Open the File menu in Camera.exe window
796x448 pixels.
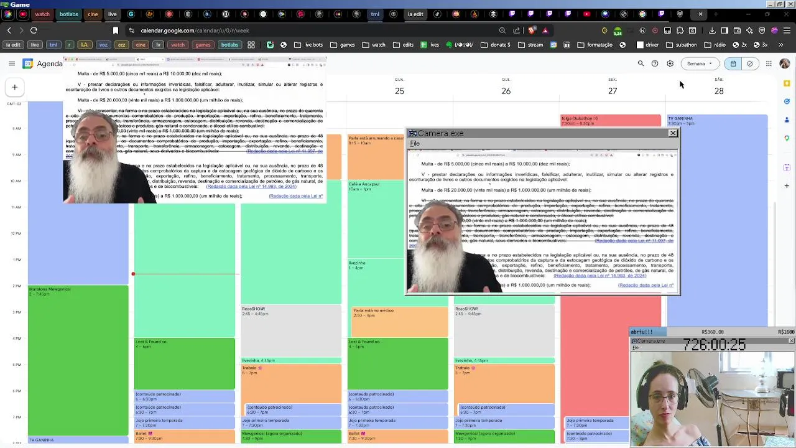[x=415, y=144]
